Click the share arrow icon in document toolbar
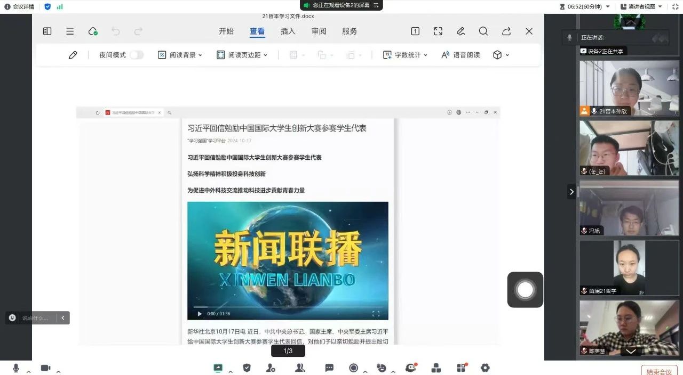Screen dimensions: 683x375 click(x=506, y=31)
